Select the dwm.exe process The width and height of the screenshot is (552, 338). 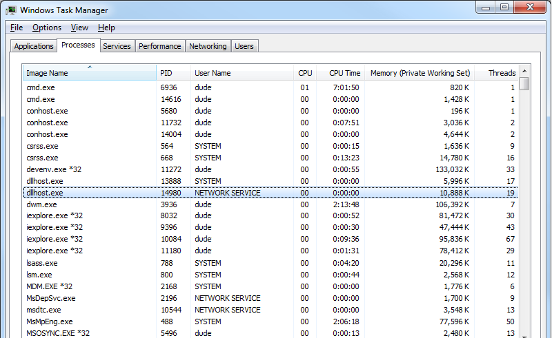270,204
